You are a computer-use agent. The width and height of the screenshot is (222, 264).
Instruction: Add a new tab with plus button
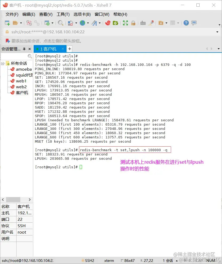pos(70,49)
